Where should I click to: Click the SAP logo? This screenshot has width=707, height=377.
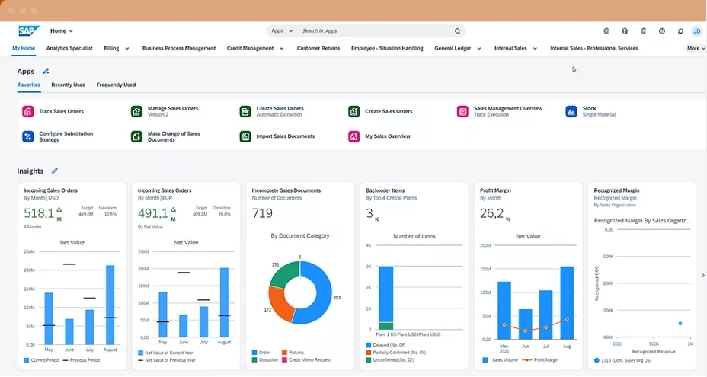[x=29, y=31]
